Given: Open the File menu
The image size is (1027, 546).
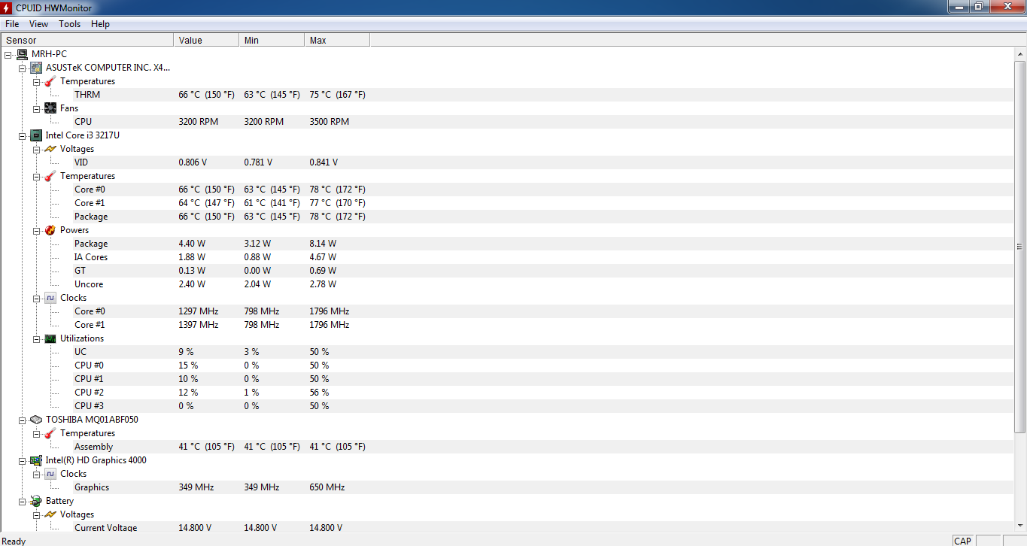Looking at the screenshot, I should (12, 24).
